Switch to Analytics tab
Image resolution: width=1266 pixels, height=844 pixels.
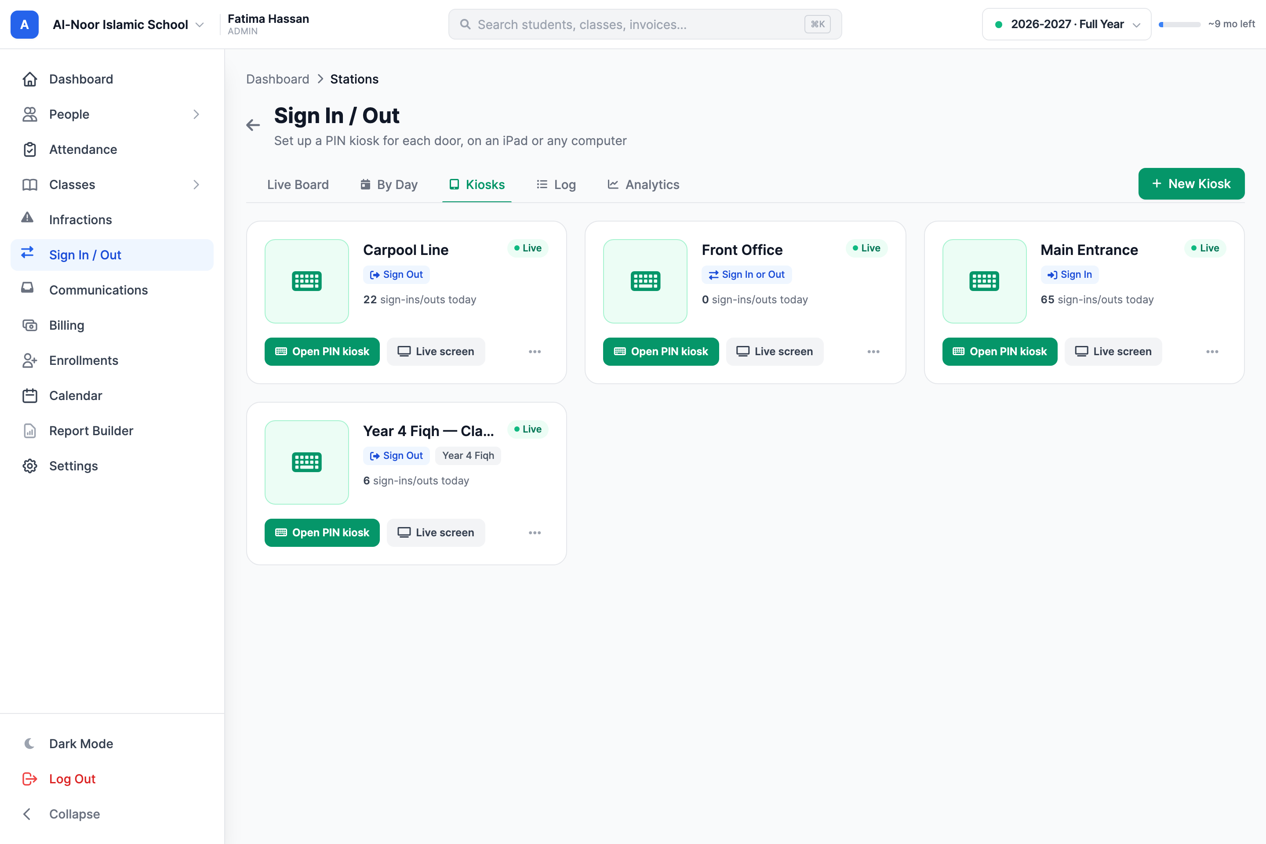(643, 185)
